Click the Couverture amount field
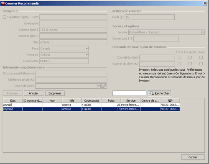Viewport: 209px width, 164px height. coord(156,38)
